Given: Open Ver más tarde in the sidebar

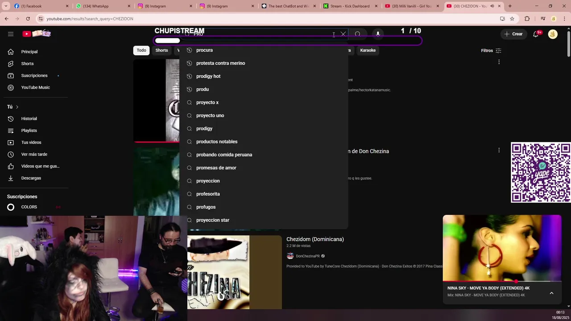Looking at the screenshot, I should tap(34, 154).
